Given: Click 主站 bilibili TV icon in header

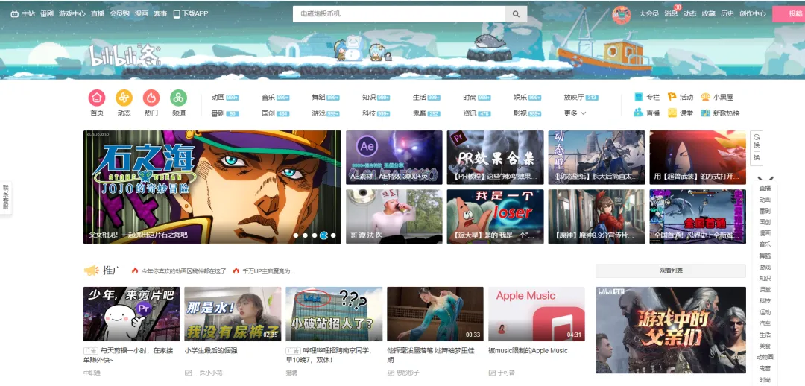Looking at the screenshot, I should 15,14.
